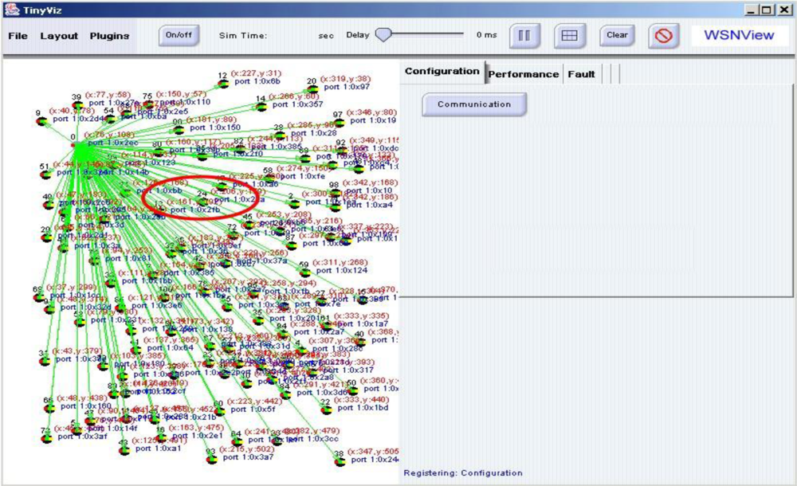Viewport: 797px width, 486px height.
Task: Click the Clear button
Action: tap(617, 35)
